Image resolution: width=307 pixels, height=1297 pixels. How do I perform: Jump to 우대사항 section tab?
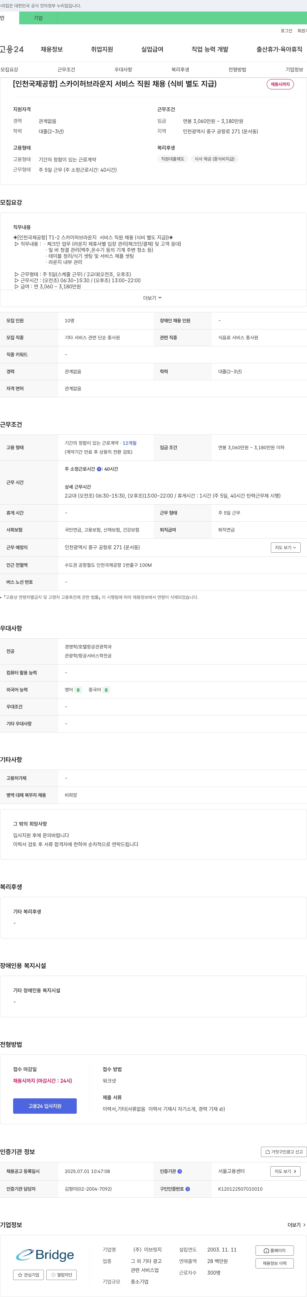click(123, 70)
